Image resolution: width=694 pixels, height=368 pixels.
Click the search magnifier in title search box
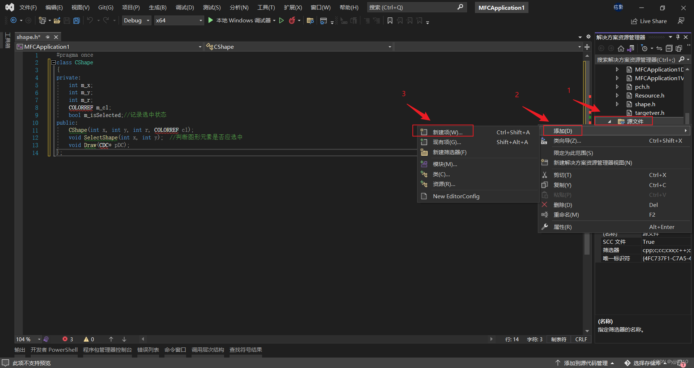460,7
